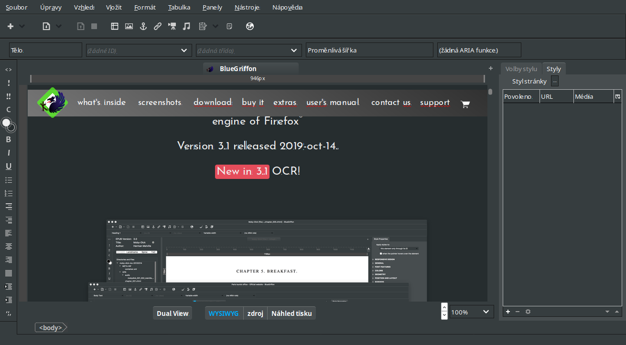Open the Nástroje menu
Viewport: 626px width, 345px height.
pos(248,7)
